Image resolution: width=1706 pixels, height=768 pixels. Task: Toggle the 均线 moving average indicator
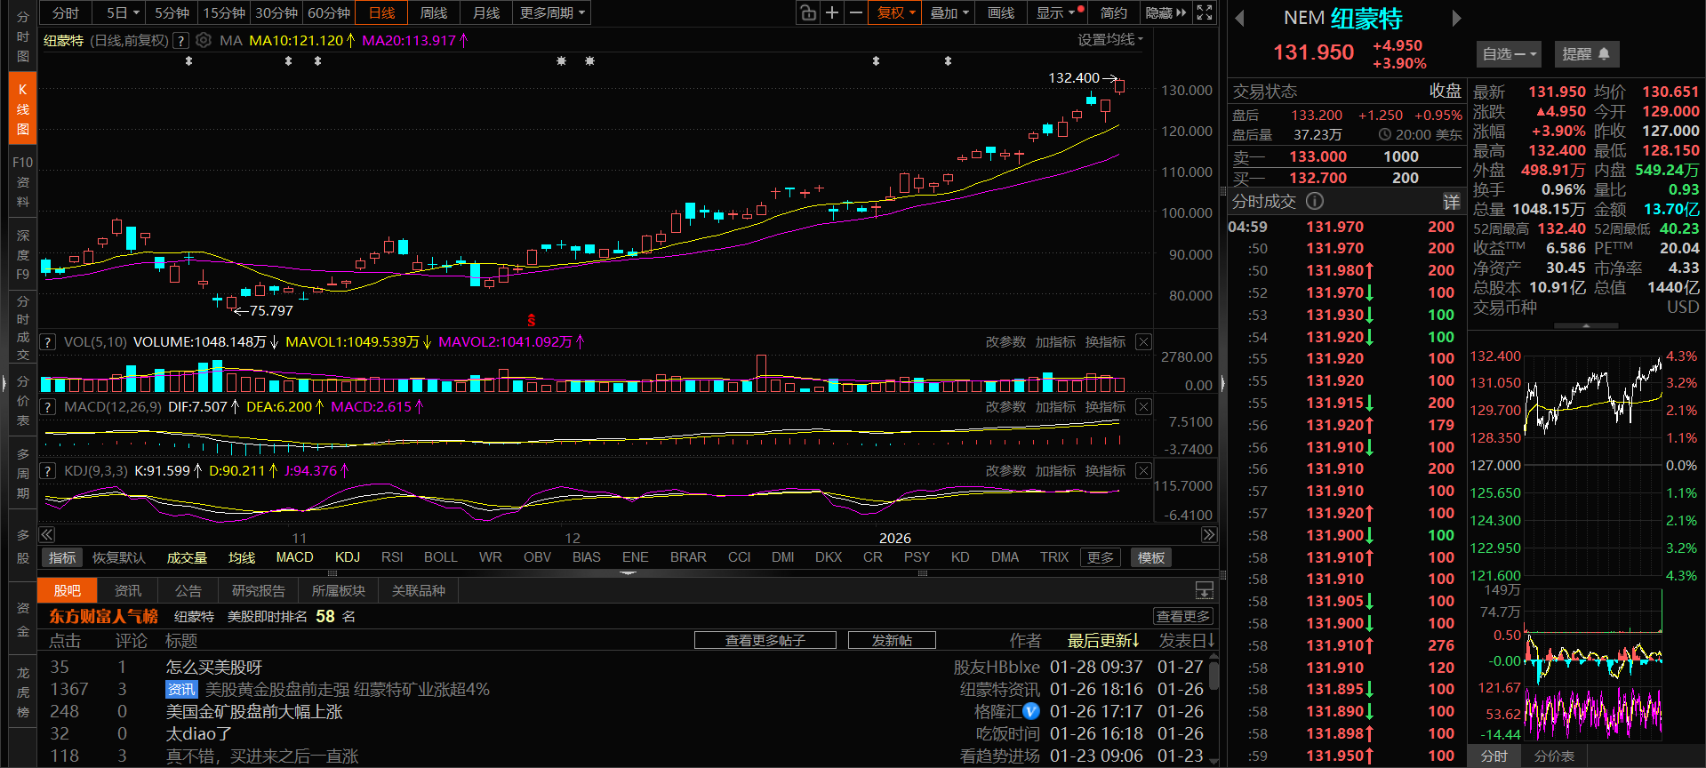click(242, 557)
